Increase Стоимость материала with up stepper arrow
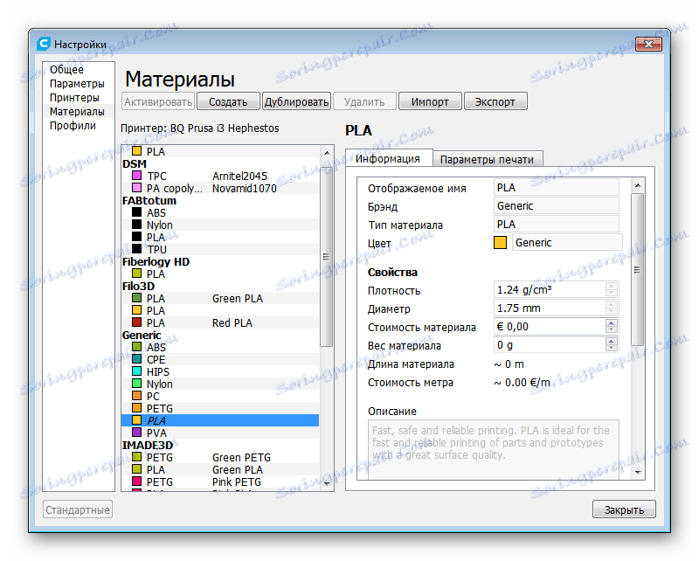This screenshot has height=561, width=699. pyautogui.click(x=612, y=322)
